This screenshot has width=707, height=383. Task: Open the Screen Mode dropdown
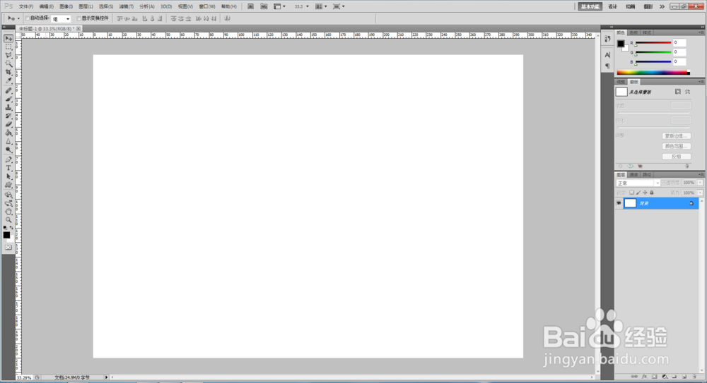pos(339,6)
